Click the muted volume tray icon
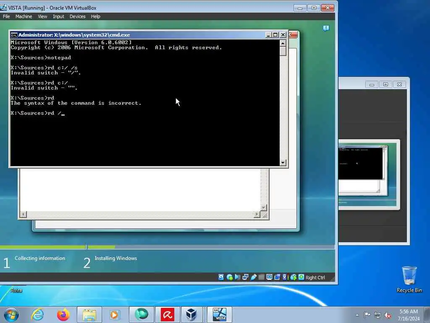430x323 pixels. (388, 315)
